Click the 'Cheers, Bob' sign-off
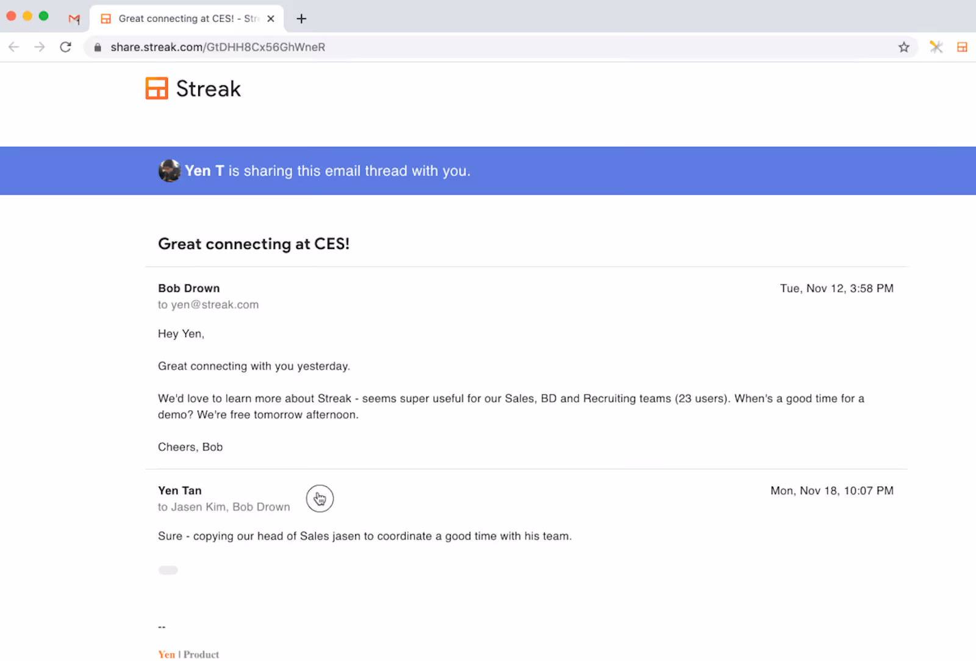Viewport: 976px width, 661px height. point(190,447)
